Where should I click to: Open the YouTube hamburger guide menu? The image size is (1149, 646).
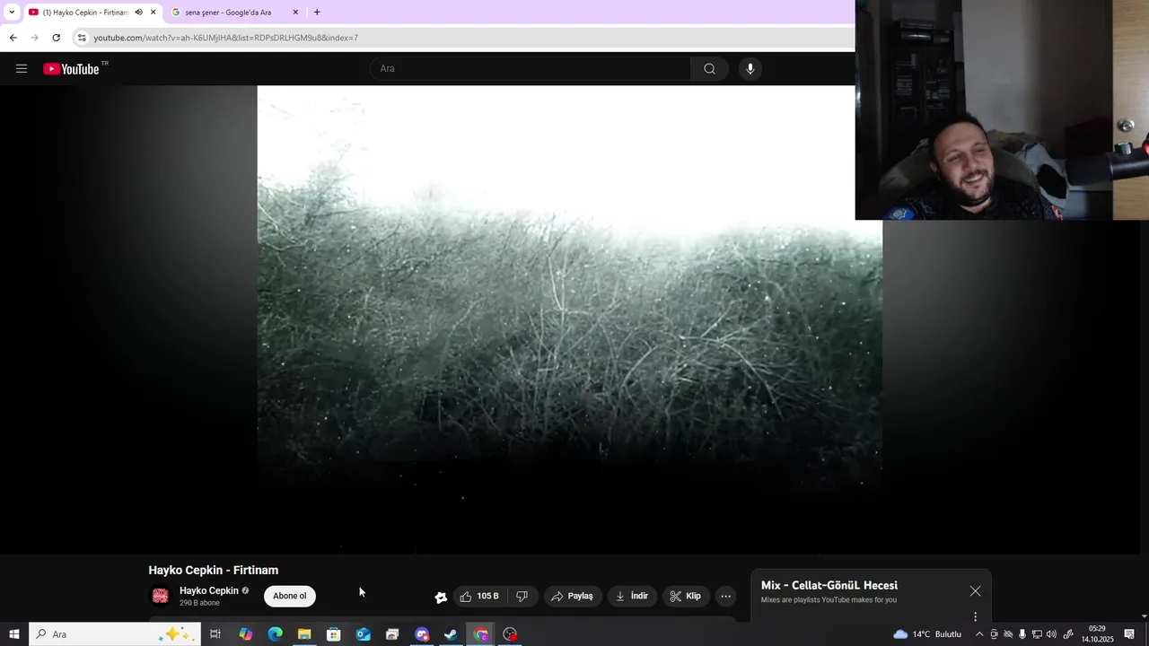pos(22,69)
